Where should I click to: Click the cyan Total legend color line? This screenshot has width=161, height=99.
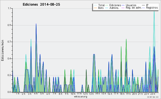point(95,5)
